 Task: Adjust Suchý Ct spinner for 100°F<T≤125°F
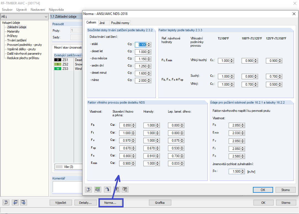click(x=256, y=76)
